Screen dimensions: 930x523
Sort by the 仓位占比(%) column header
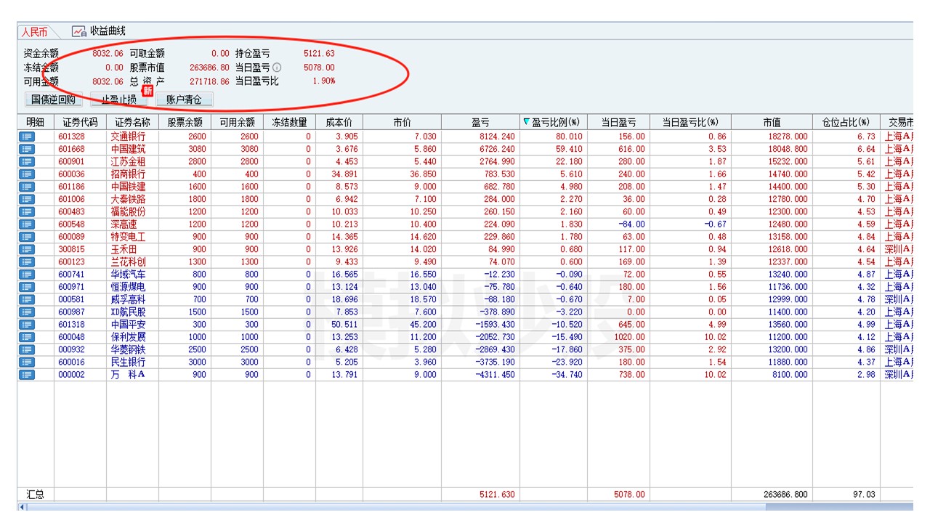pos(846,122)
